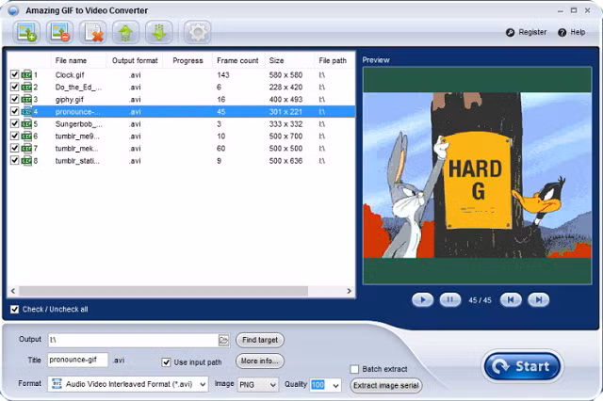This screenshot has height=401, width=603.
Task: Click the Remove selected file toolbar icon
Action: (60, 33)
